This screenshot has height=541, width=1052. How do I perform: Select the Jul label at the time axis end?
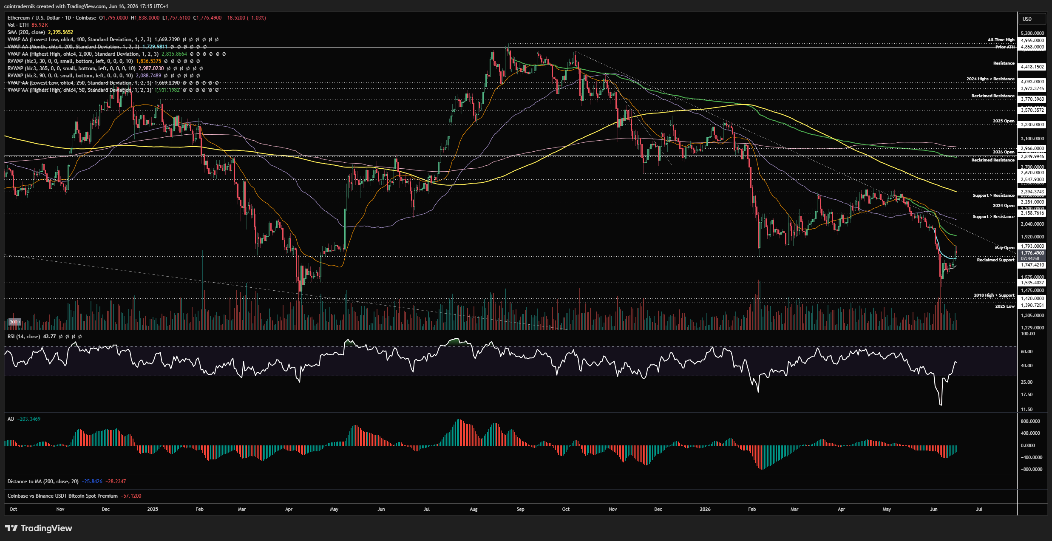pyautogui.click(x=979, y=509)
